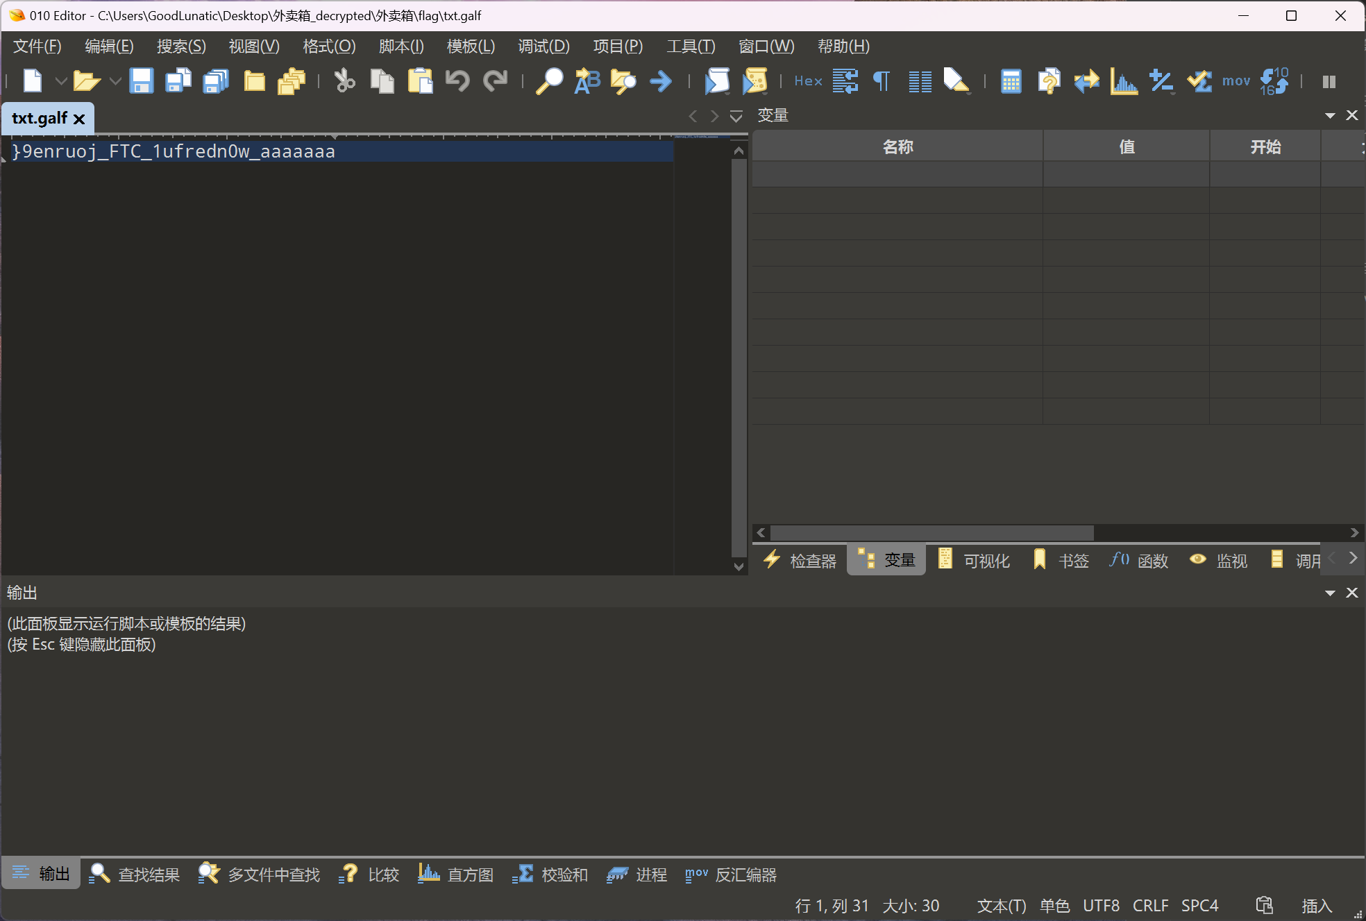The width and height of the screenshot is (1366, 921).
Task: Click the UTF8 encoding status item
Action: click(x=1101, y=906)
